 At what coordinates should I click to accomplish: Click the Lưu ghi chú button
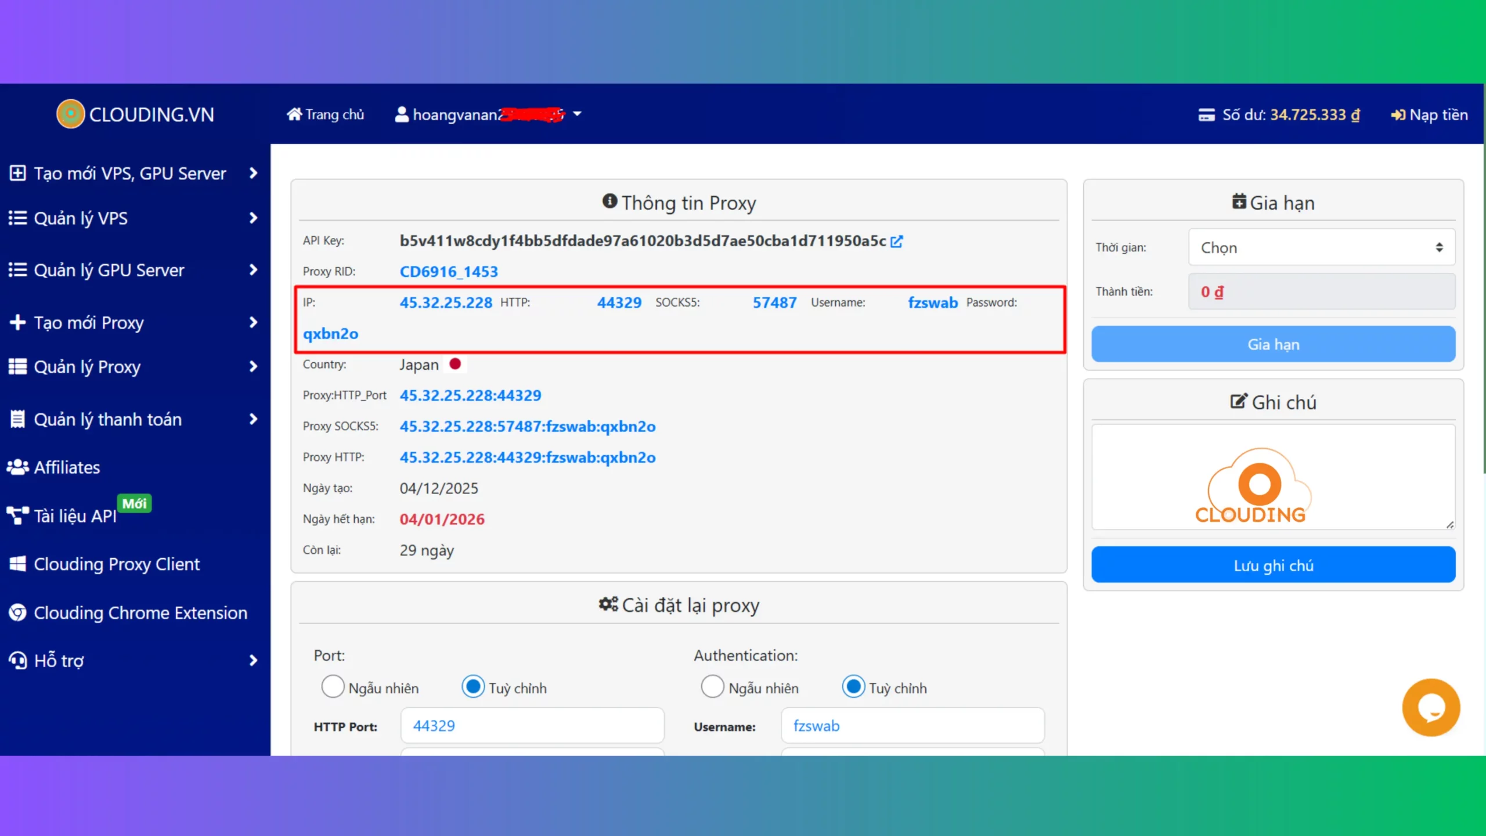point(1272,564)
